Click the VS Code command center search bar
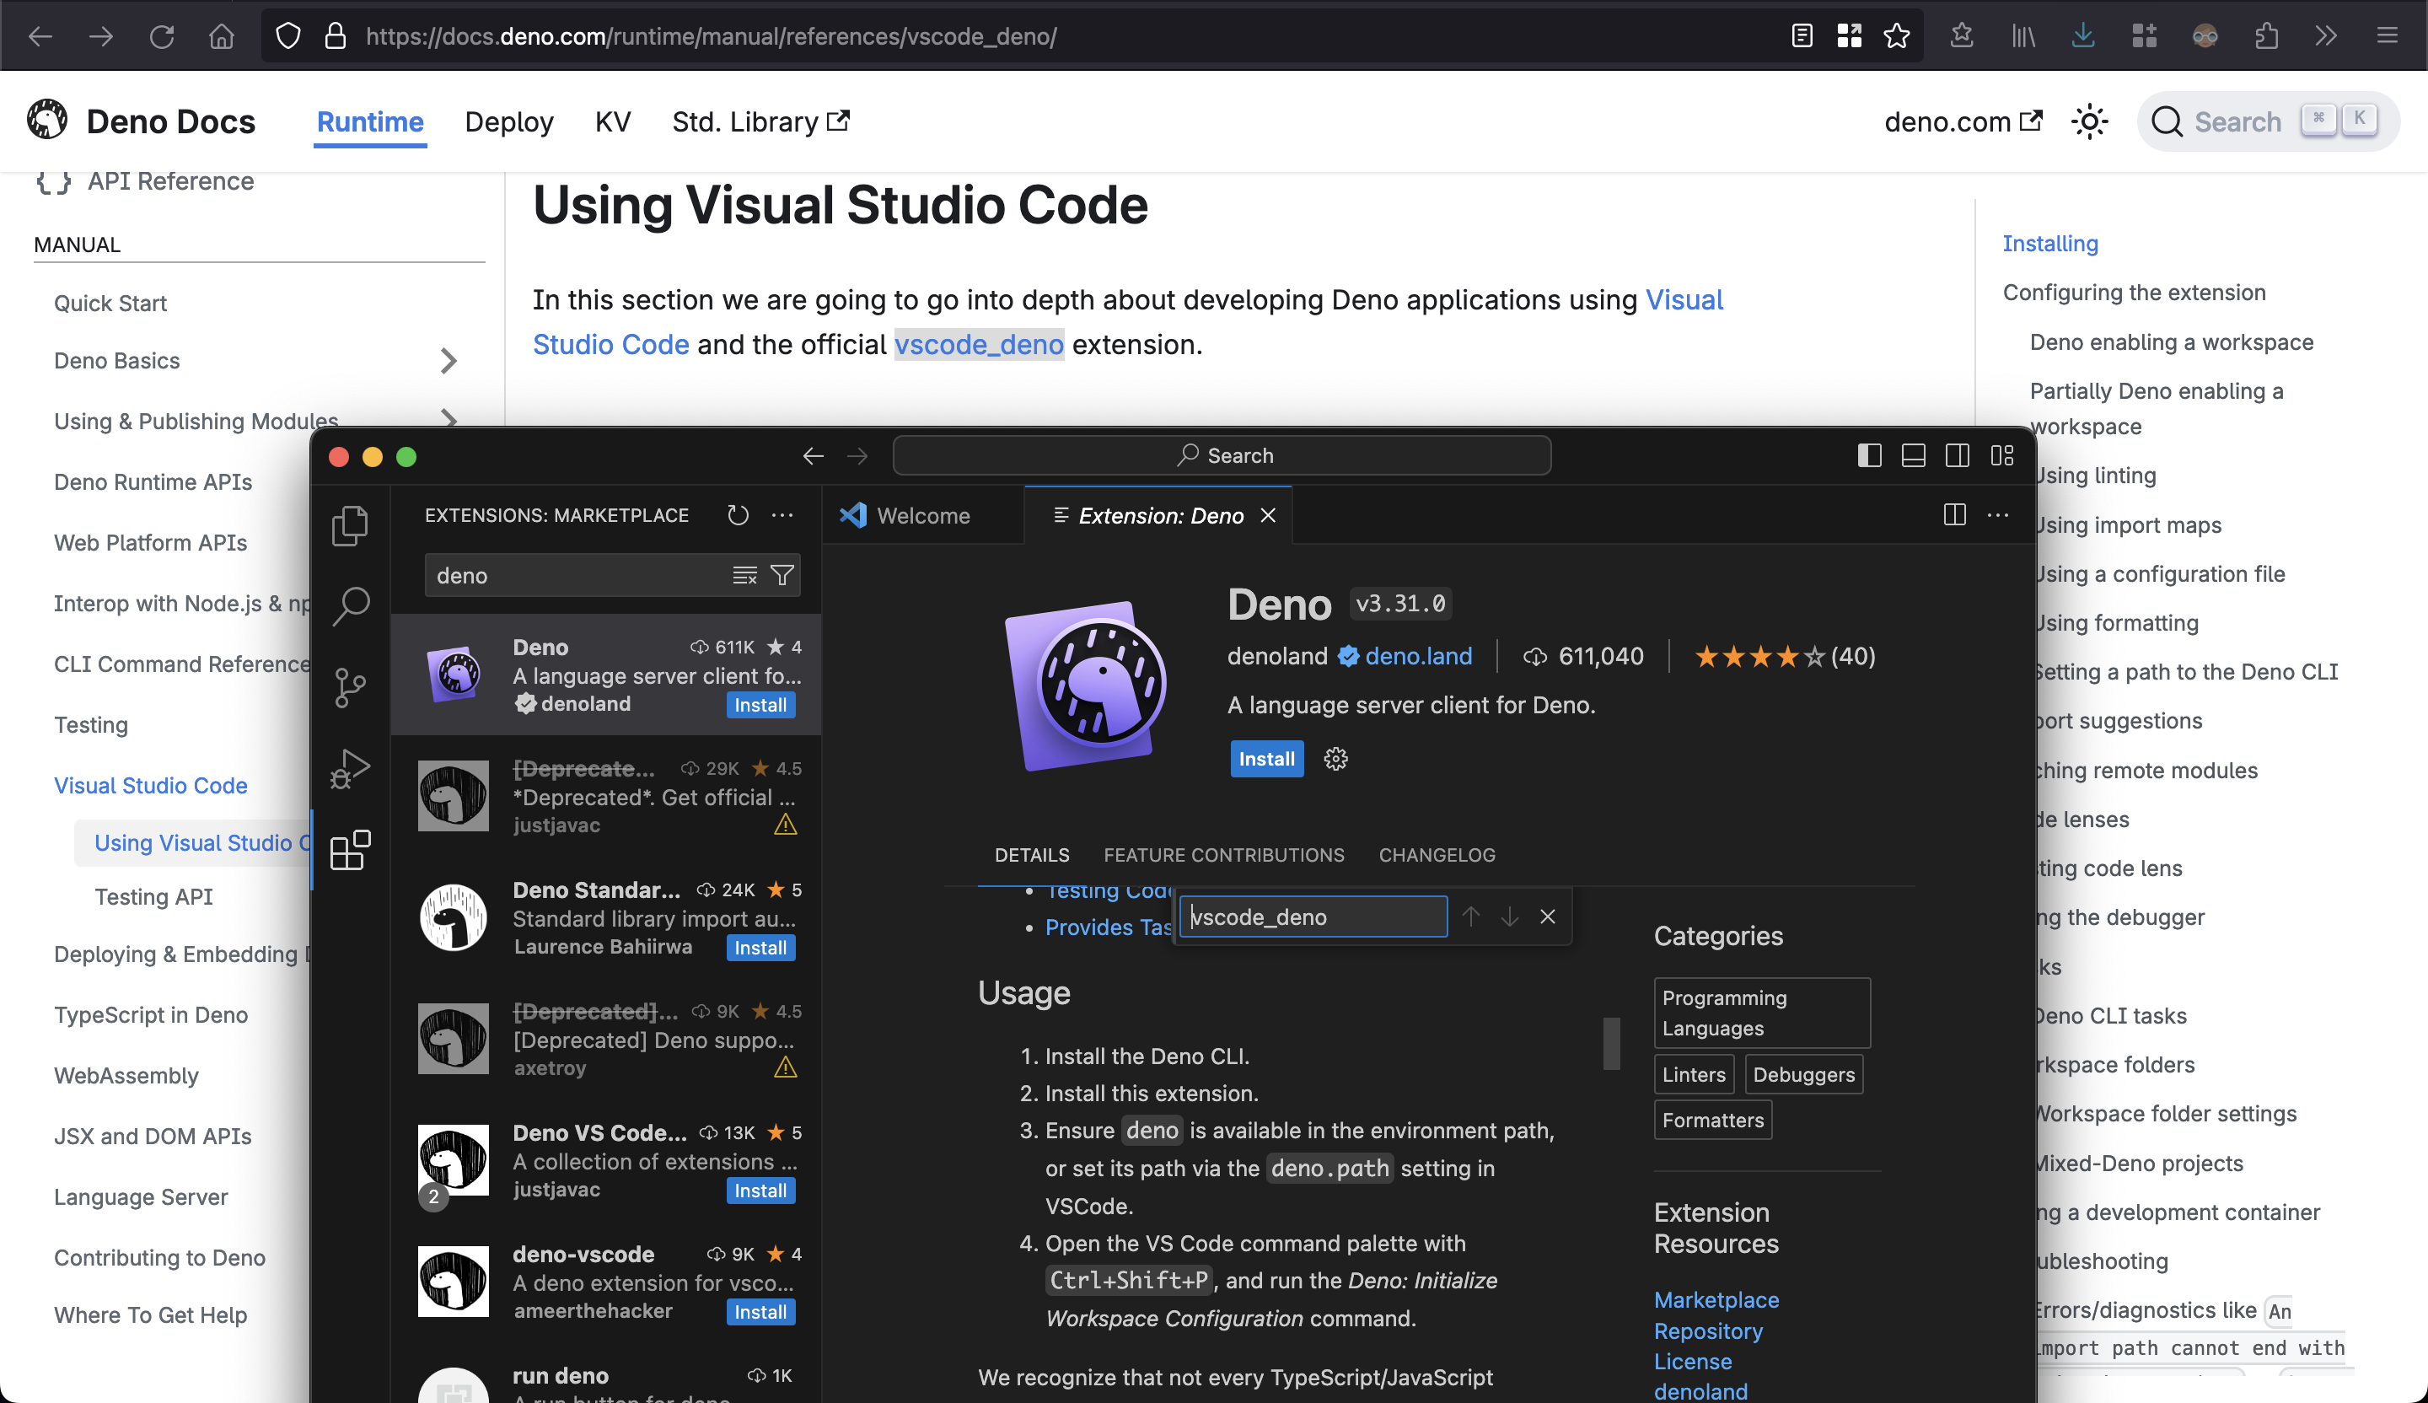 (1222, 456)
